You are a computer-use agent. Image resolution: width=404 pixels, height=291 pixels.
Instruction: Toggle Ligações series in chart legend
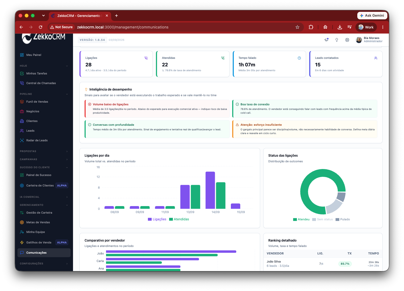(157, 219)
